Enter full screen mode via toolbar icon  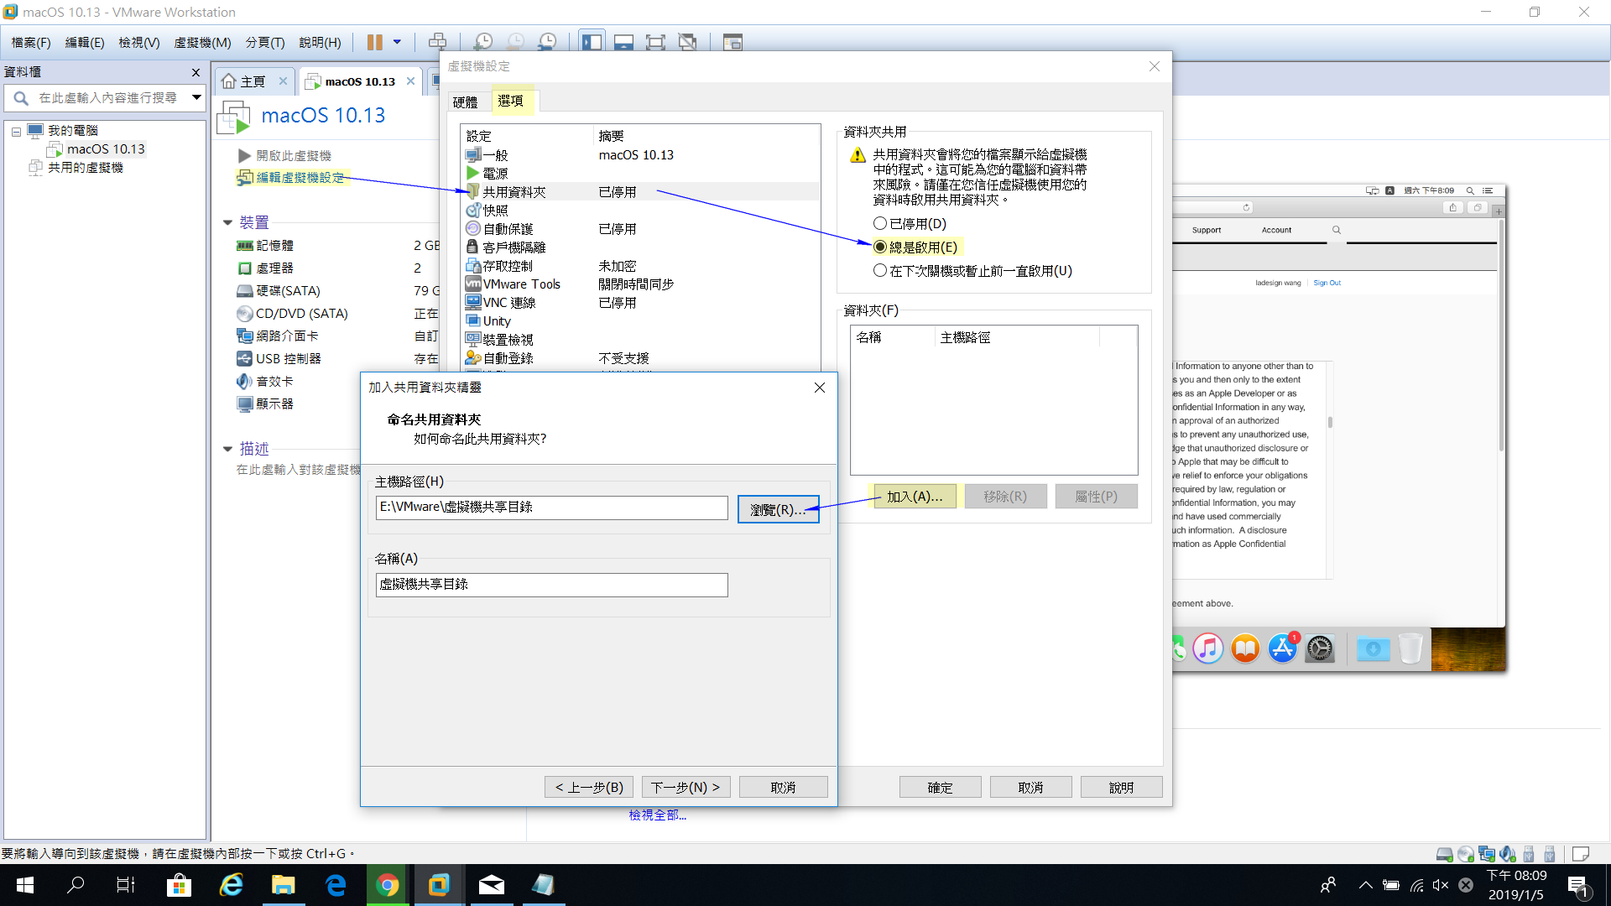point(655,41)
